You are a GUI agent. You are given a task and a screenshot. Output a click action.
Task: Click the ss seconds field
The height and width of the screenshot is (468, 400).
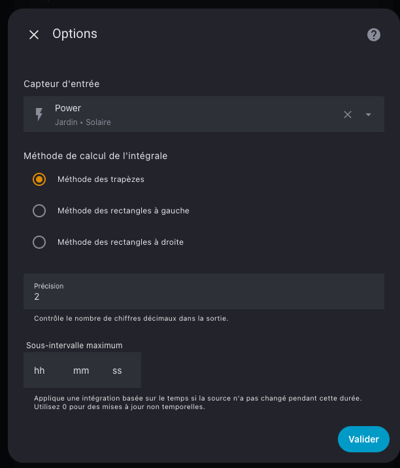click(117, 370)
